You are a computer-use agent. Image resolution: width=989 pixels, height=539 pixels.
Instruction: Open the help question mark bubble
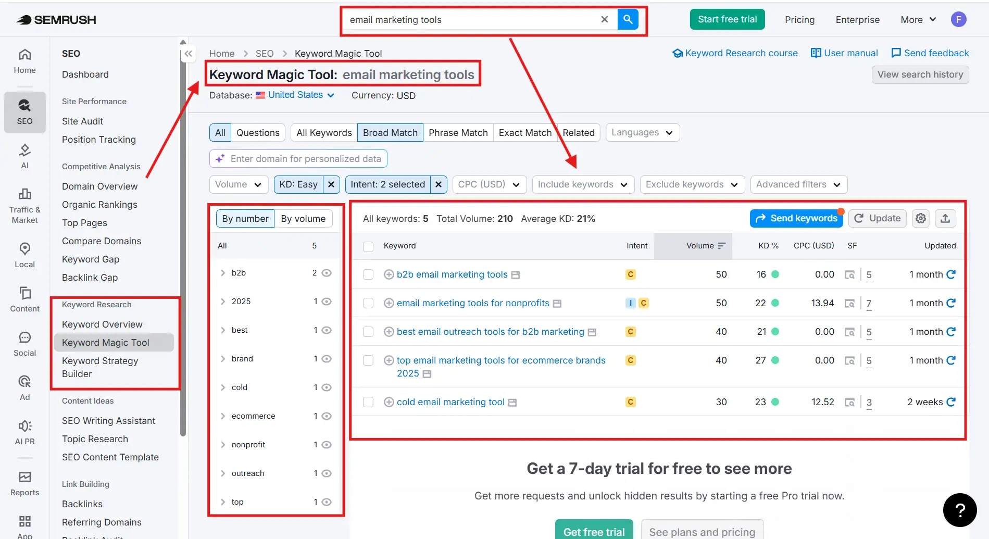959,510
